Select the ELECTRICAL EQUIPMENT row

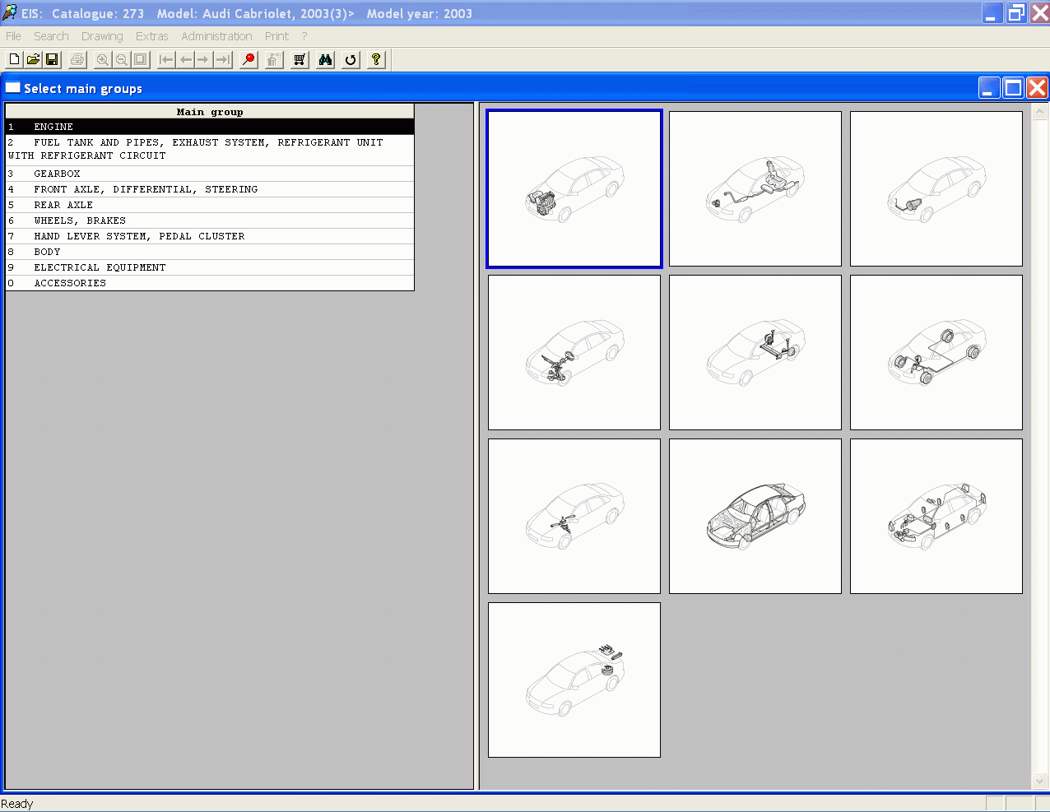click(x=210, y=267)
